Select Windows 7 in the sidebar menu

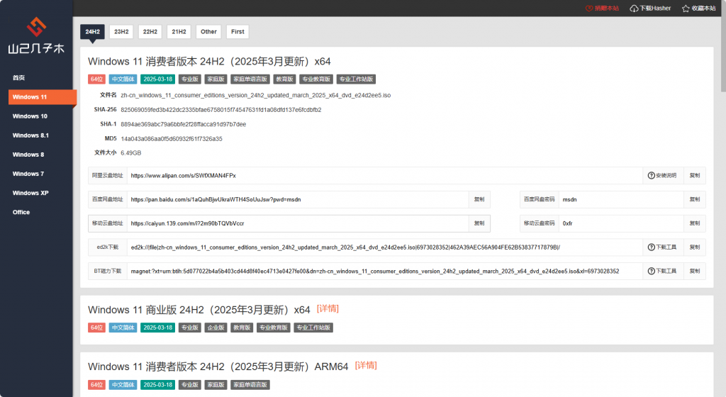[x=28, y=174]
